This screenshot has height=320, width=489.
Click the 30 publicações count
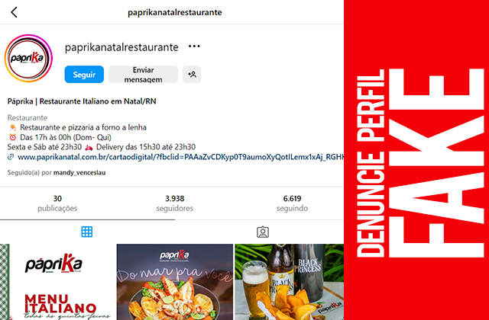coord(57,203)
